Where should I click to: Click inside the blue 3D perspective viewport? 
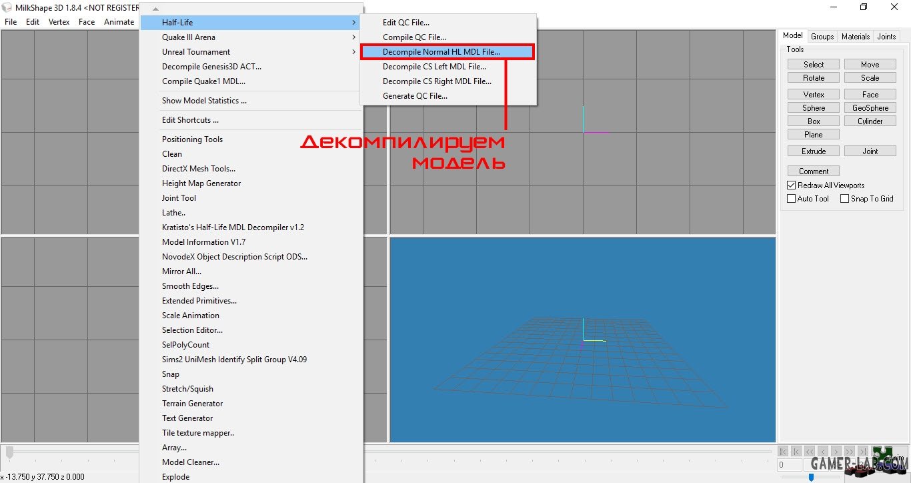coord(583,340)
